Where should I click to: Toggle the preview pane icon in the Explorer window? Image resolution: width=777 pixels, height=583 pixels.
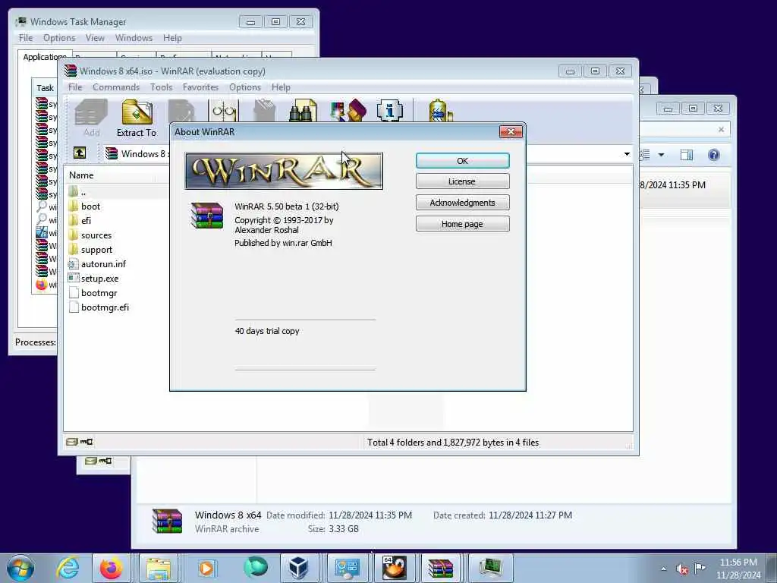point(686,155)
